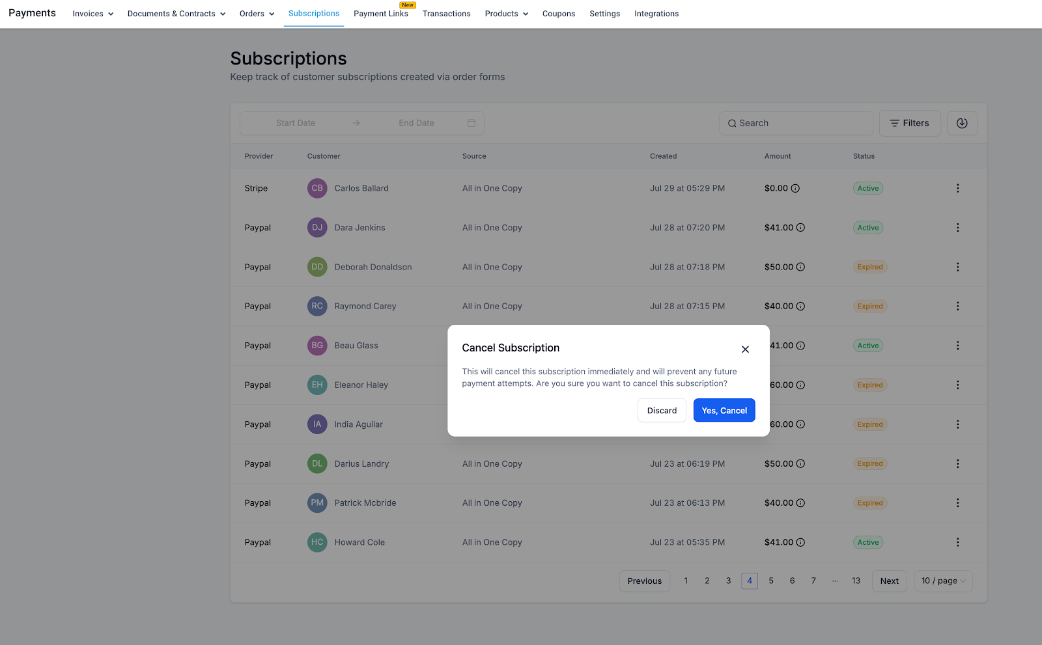
Task: Expand the Orders dropdown in navigation
Action: (257, 14)
